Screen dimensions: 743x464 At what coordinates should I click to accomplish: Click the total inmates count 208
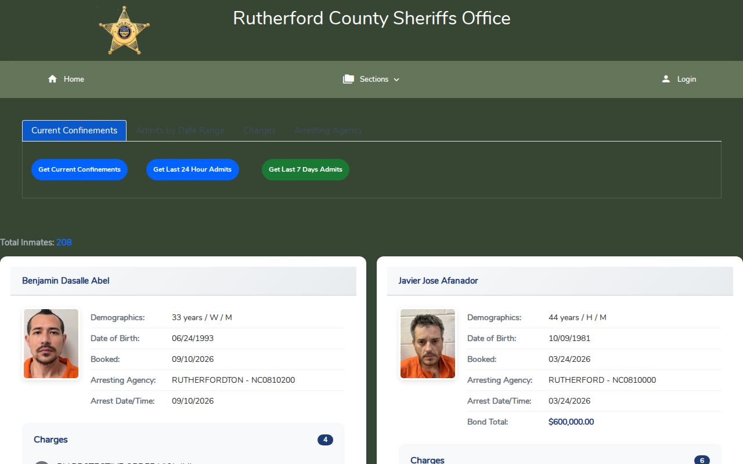(64, 242)
